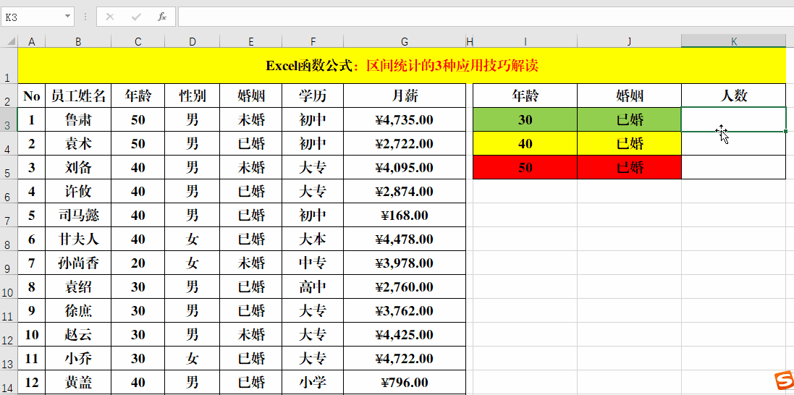
Task: Select column B header
Action: [78, 41]
